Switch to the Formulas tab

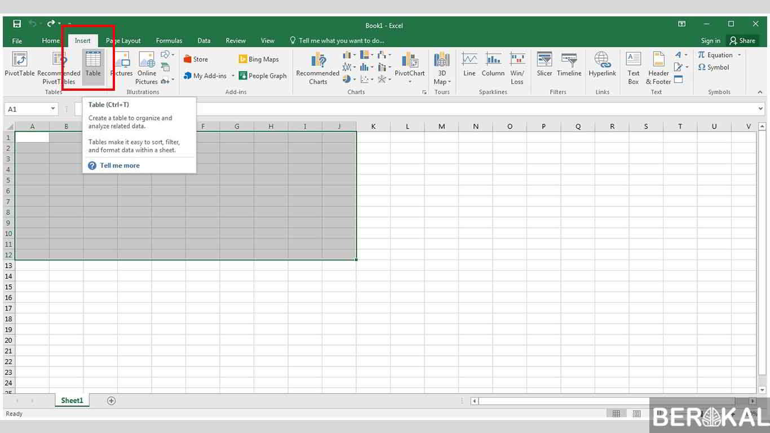pyautogui.click(x=169, y=41)
